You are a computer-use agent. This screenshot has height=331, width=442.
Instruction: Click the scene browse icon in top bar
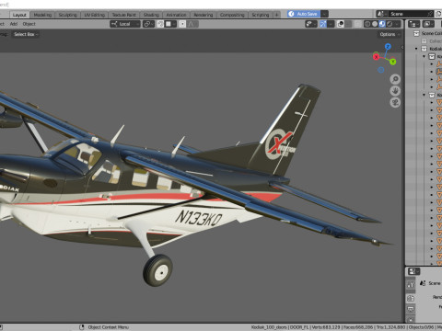(x=381, y=14)
